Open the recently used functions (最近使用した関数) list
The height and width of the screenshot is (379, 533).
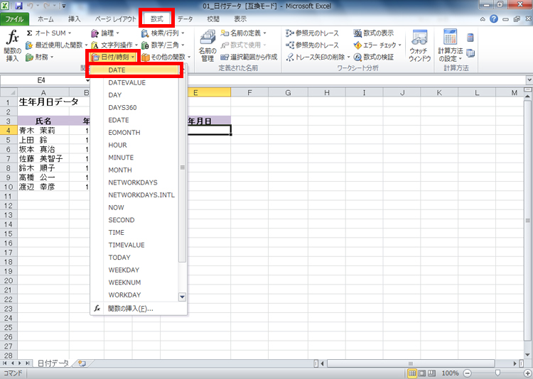click(x=56, y=45)
